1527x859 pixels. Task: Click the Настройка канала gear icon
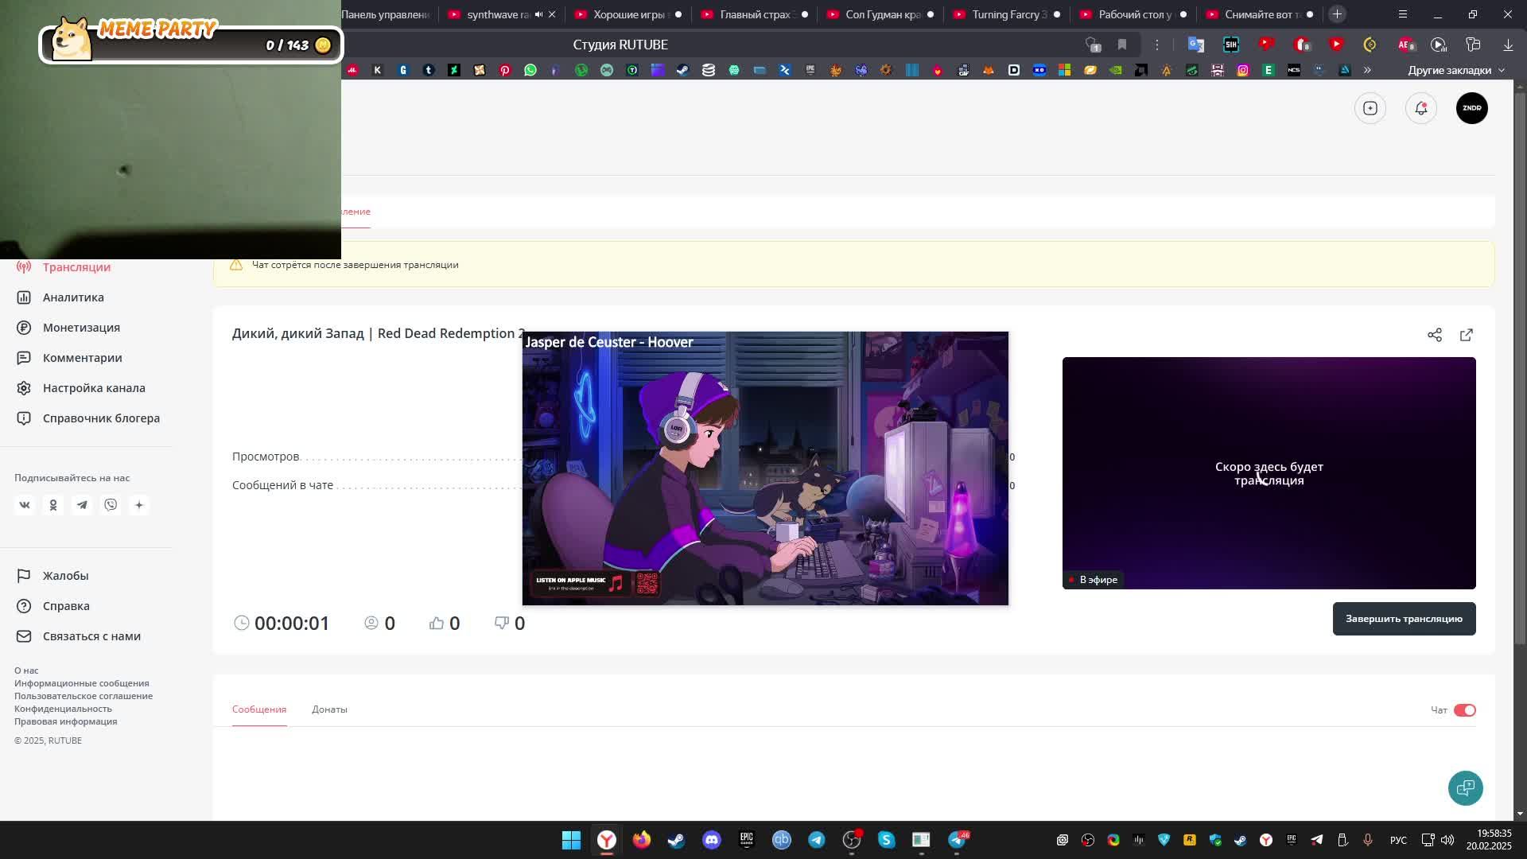(x=24, y=388)
